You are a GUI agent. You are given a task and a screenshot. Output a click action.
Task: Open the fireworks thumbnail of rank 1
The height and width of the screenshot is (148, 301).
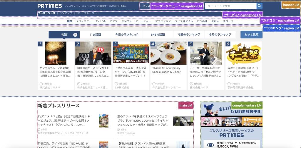(x=56, y=53)
